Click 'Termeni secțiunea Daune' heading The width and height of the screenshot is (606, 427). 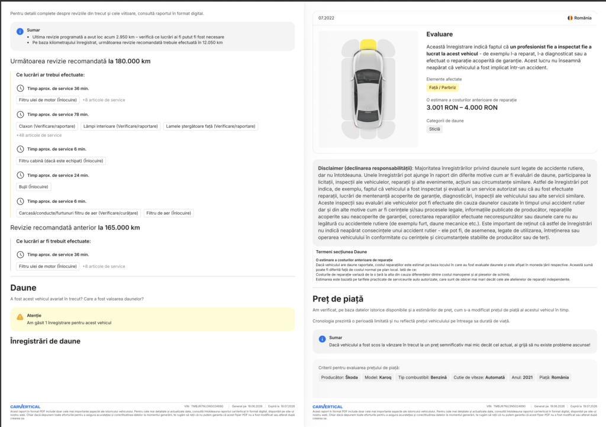coord(341,252)
